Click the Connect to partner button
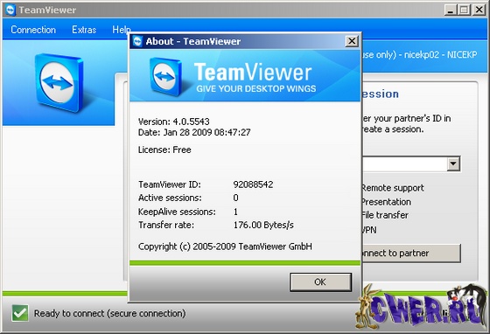This screenshot has height=334, width=490. coord(411,254)
